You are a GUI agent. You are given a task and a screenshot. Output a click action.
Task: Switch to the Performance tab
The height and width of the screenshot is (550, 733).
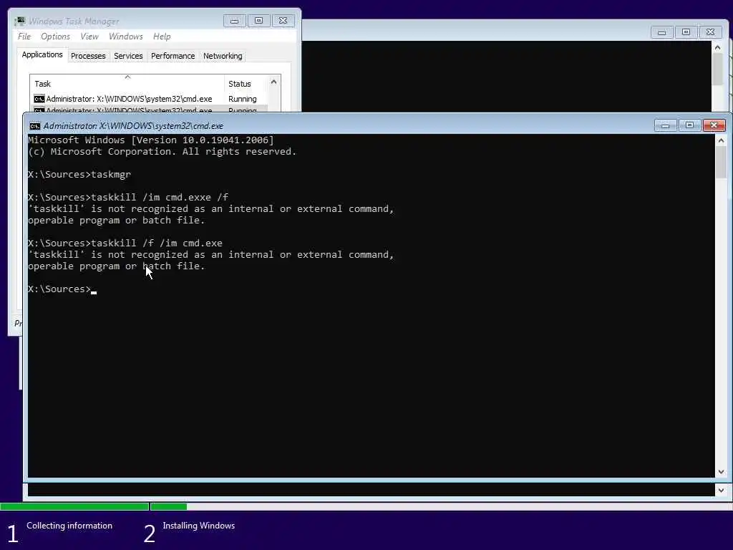point(173,56)
